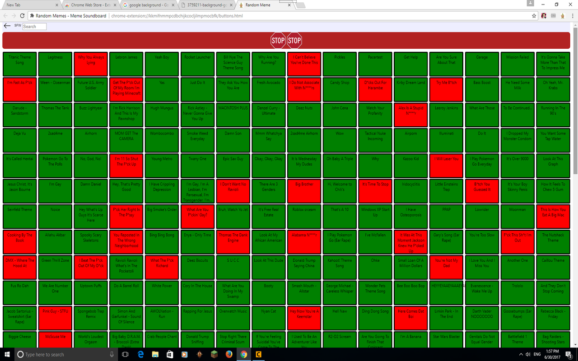Click the Fus Ro Dah button
This screenshot has height=361, width=578.
[x=20, y=293]
